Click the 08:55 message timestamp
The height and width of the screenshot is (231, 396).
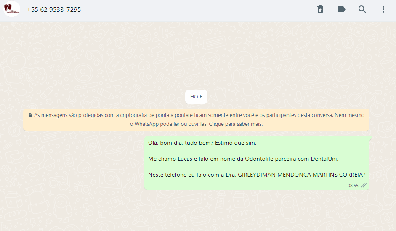point(353,186)
